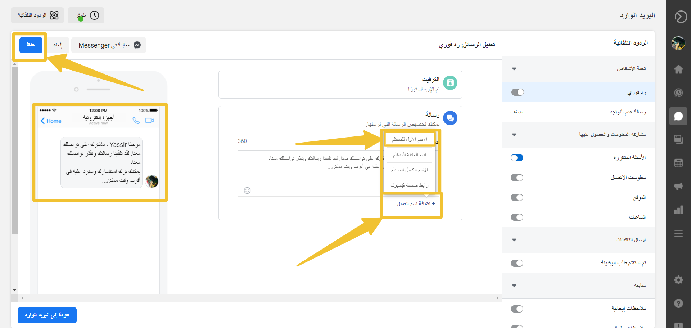
Task: Click the عودة إلى البريد الوارد button
Action: tap(47, 315)
